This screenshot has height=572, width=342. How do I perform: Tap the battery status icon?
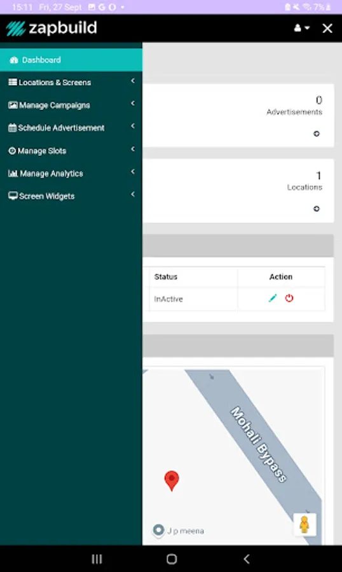pos(329,7)
